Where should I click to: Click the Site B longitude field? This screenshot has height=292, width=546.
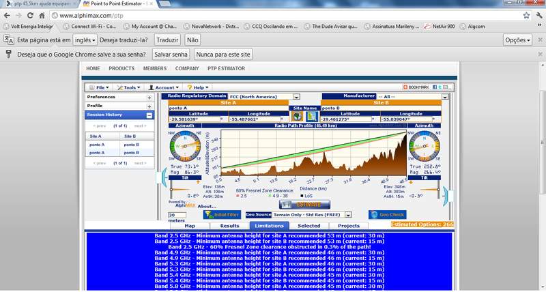(x=407, y=119)
